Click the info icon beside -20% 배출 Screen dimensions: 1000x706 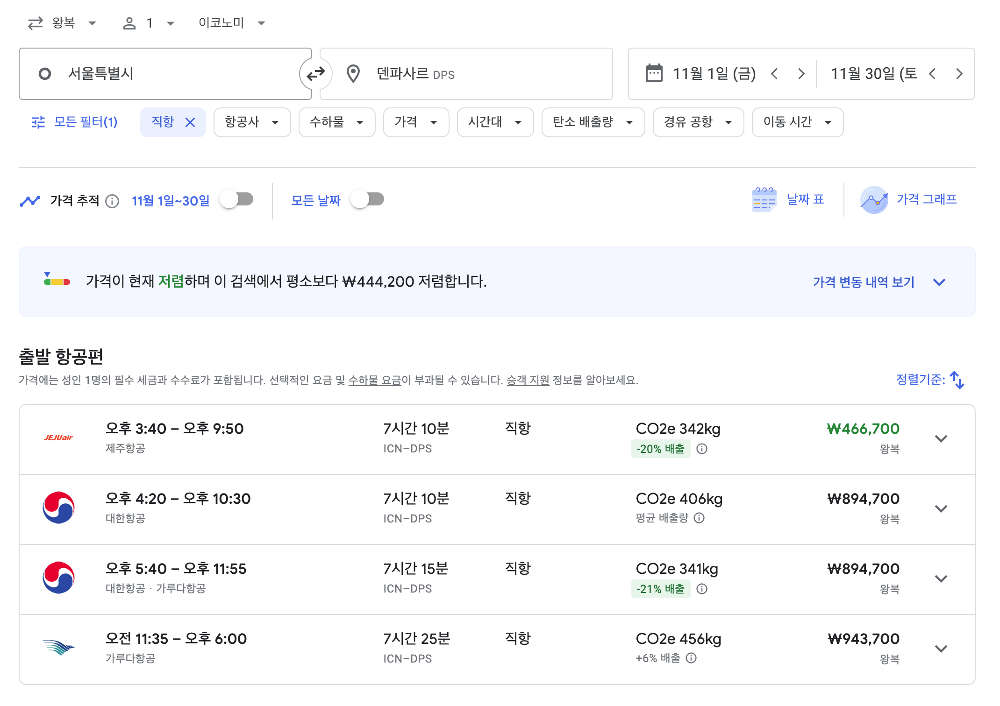click(x=702, y=449)
